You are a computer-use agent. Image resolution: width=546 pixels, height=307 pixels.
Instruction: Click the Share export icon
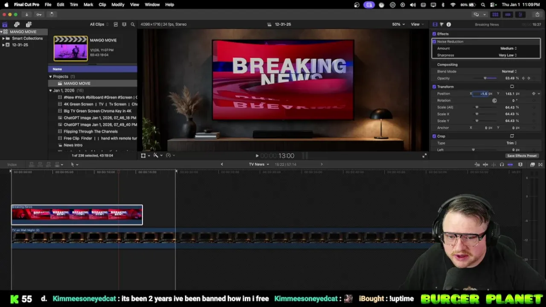click(537, 14)
